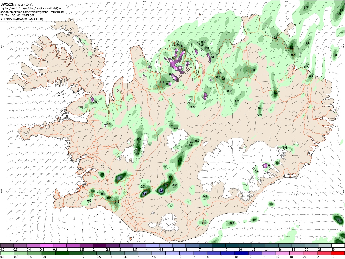
Task: Click the 6.5 precipitation value on the map
Action: (144, 194)
